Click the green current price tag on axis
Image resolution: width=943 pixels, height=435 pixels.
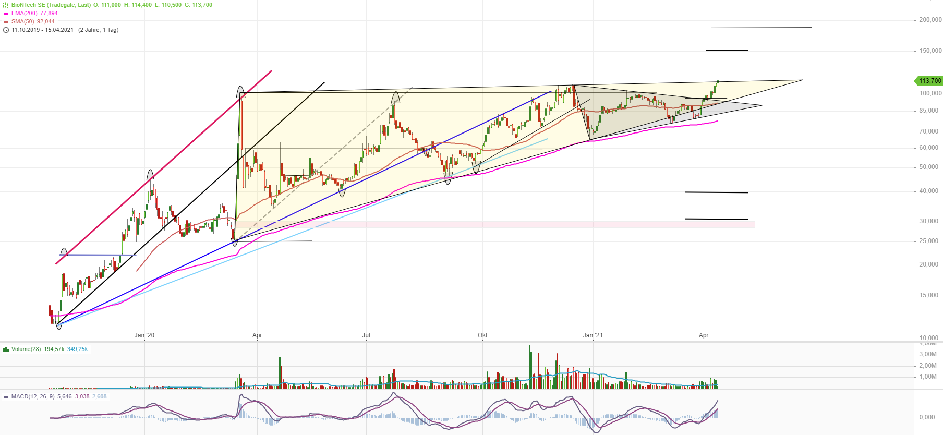(929, 81)
